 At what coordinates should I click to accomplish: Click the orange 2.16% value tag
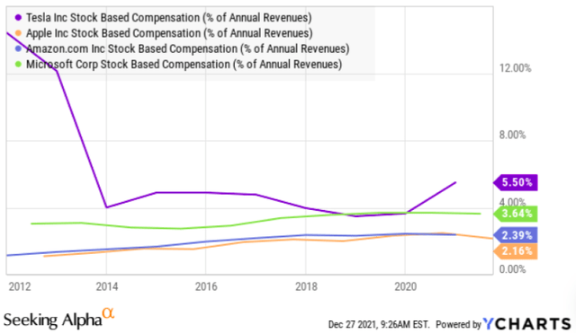point(516,251)
